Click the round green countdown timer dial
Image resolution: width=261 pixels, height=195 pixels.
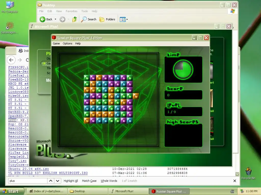tap(183, 70)
